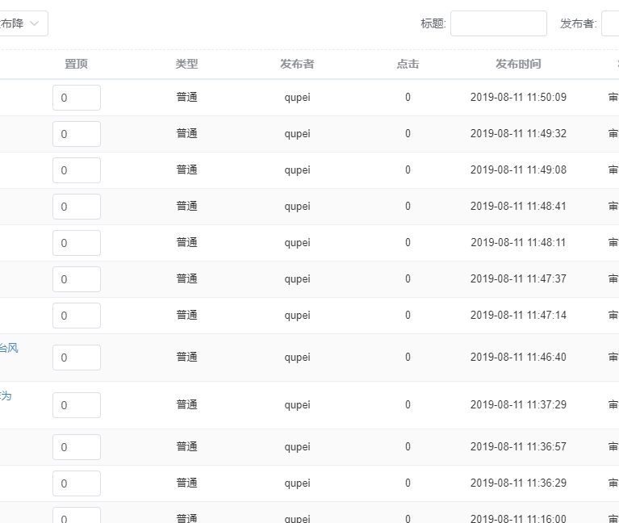The width and height of the screenshot is (619, 523).
Task: Click the 类型 column header
Action: click(x=186, y=64)
